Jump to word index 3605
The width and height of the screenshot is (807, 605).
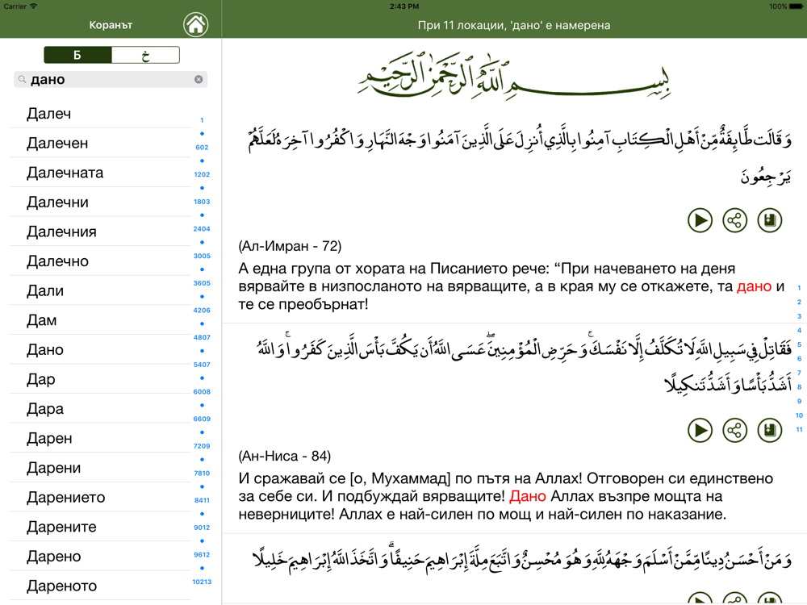coord(202,283)
